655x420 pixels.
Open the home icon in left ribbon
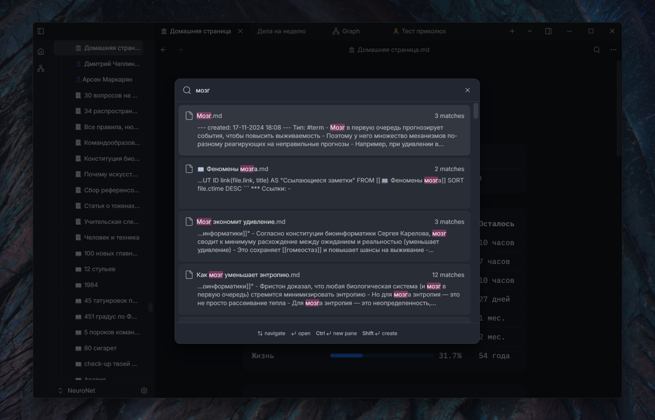(x=40, y=51)
